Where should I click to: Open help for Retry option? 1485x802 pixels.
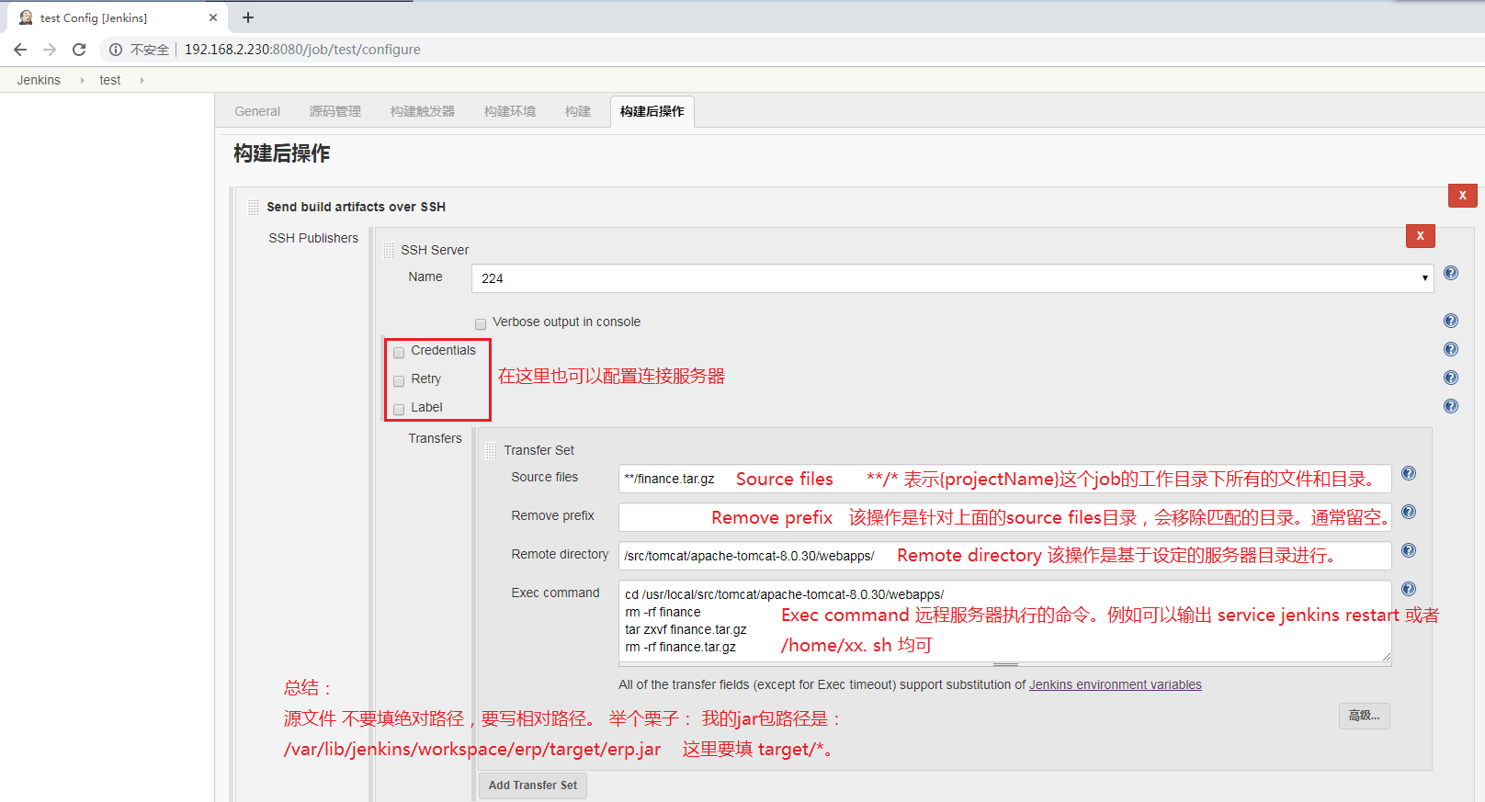(x=1451, y=378)
